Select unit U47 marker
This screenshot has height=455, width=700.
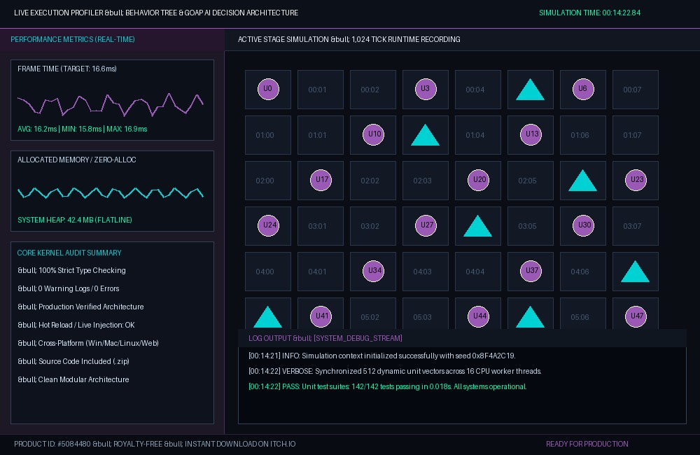click(x=636, y=316)
